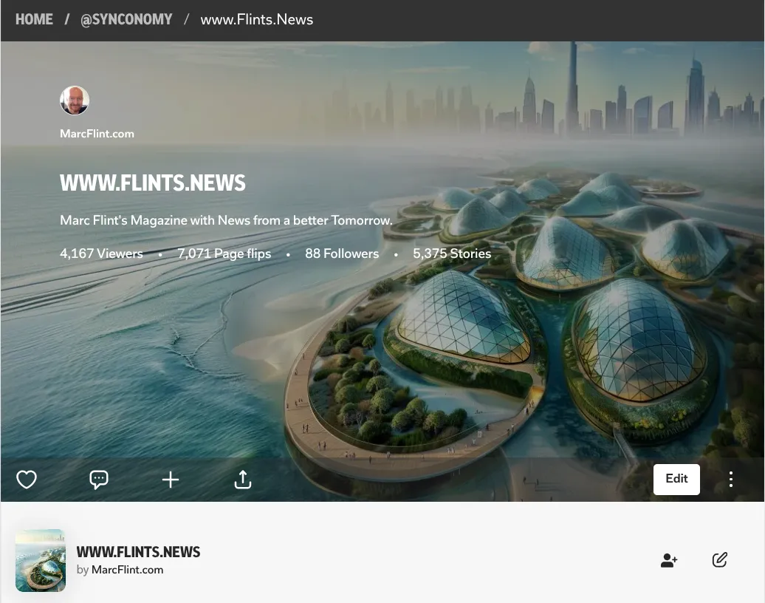Viewport: 765px width, 603px height.
Task: Click 'by MarcFlint.com' in the bottom bar
Action: coord(120,570)
